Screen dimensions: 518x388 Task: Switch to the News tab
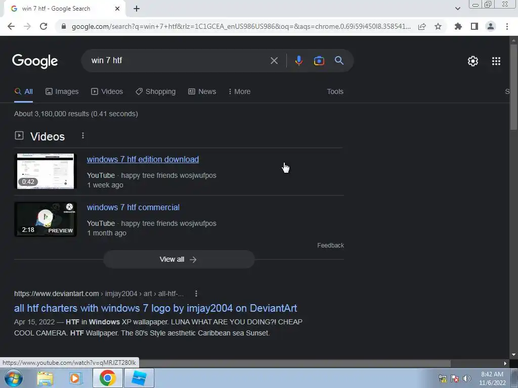(x=202, y=91)
